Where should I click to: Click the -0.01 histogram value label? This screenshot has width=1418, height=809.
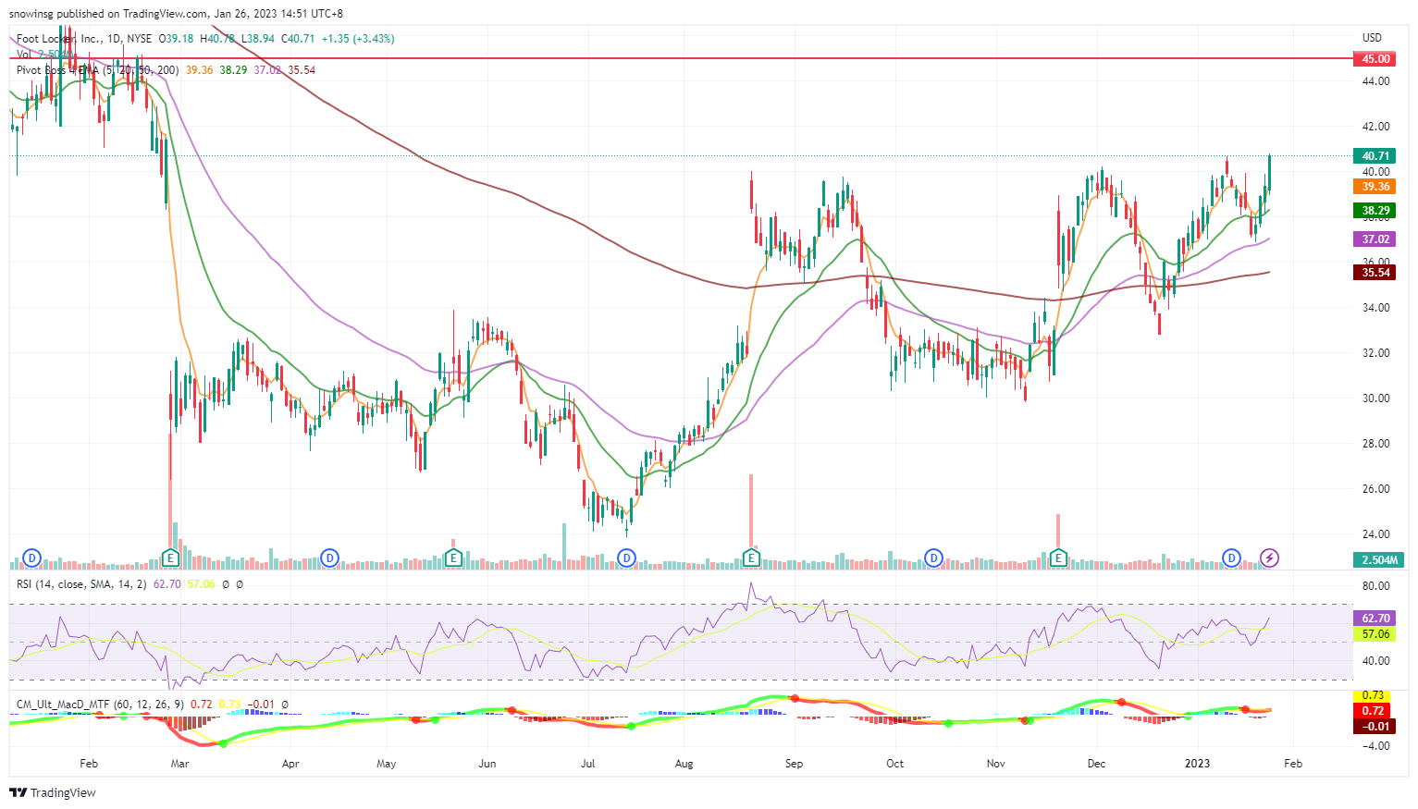pos(1373,727)
